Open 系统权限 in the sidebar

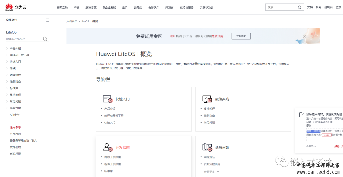(15, 154)
